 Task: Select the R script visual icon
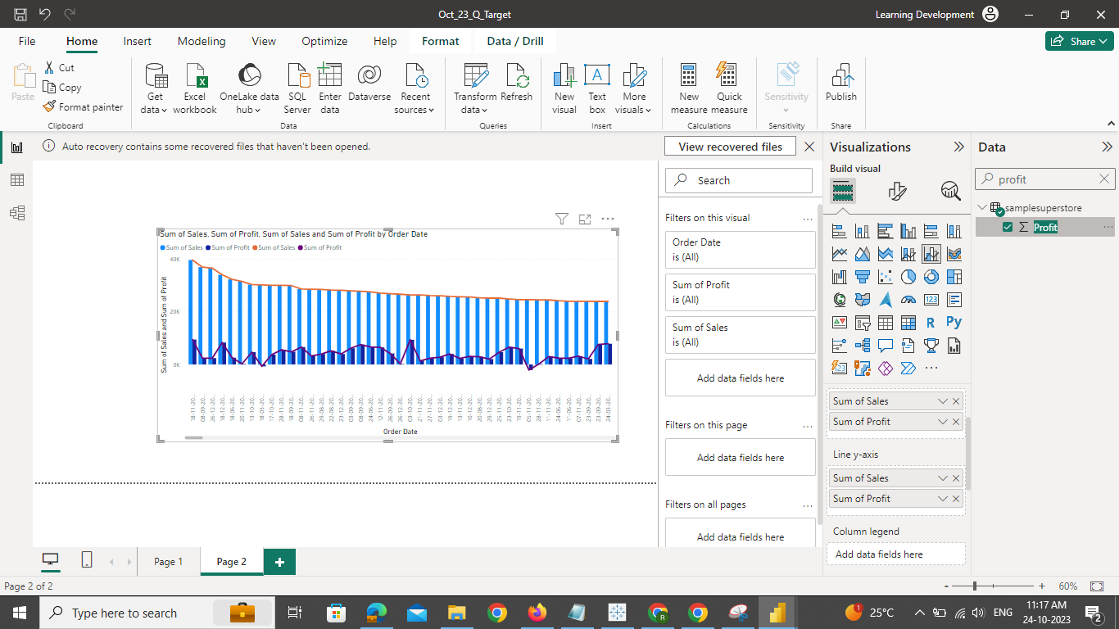click(x=931, y=323)
